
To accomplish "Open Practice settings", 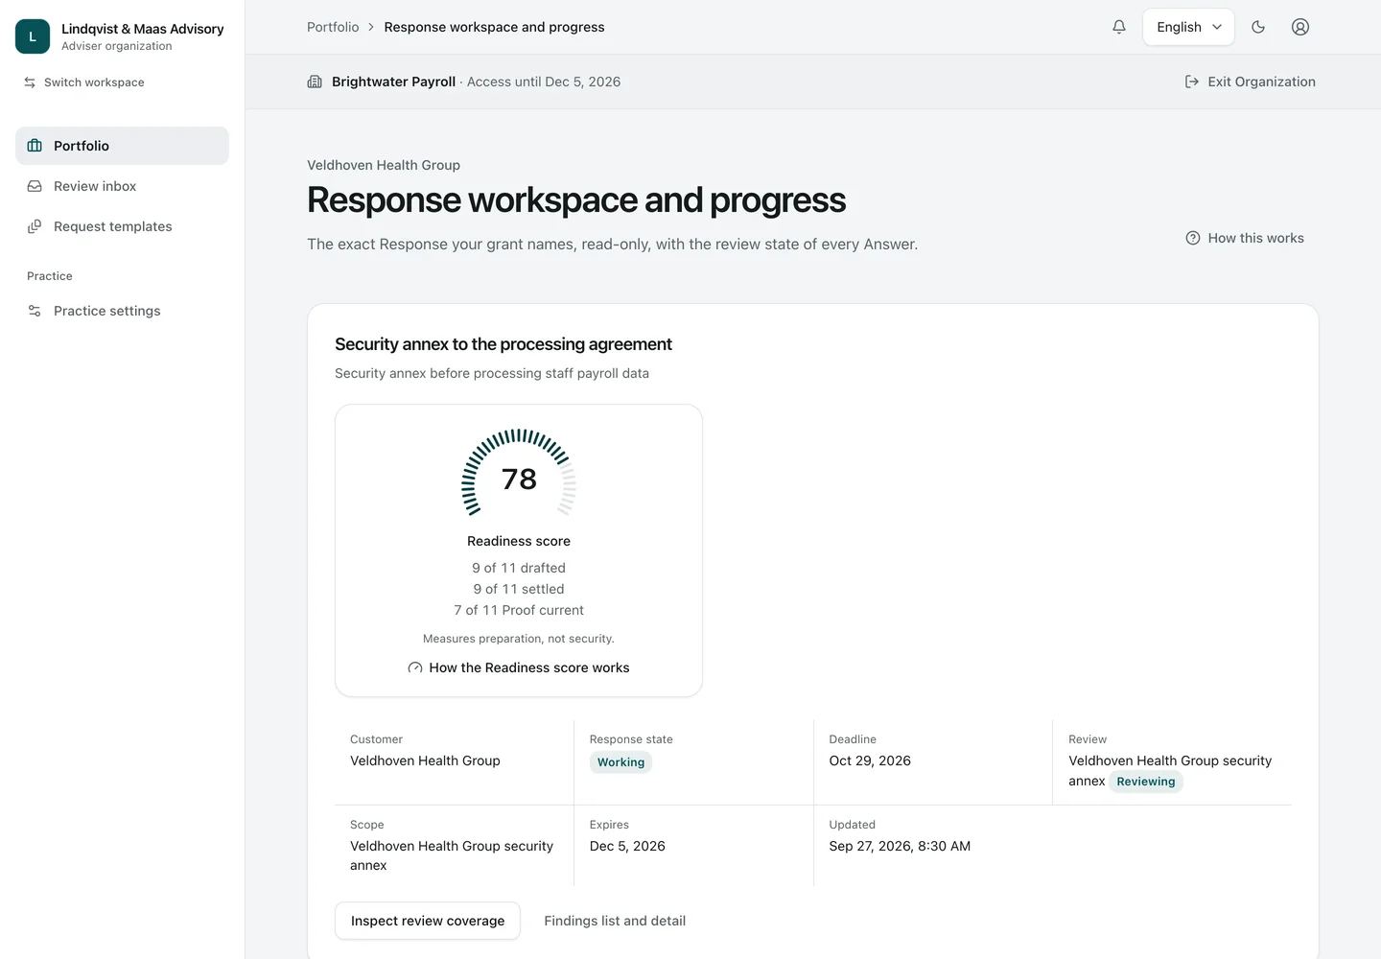I will point(122,311).
